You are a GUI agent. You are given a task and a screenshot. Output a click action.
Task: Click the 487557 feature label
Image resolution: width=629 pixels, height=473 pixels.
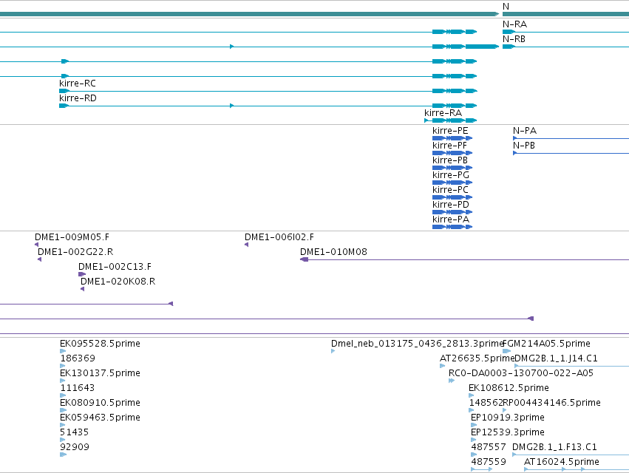click(x=489, y=446)
